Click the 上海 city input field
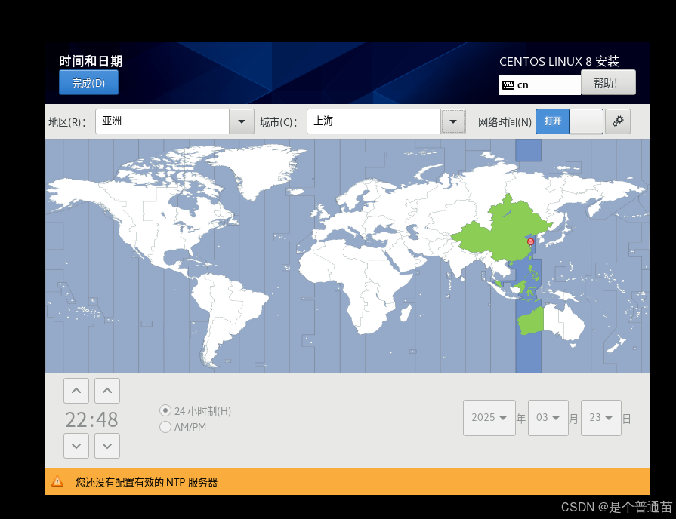This screenshot has height=519, width=676. [374, 121]
